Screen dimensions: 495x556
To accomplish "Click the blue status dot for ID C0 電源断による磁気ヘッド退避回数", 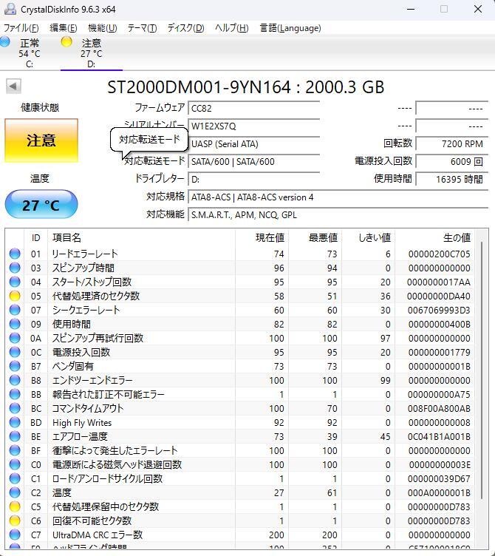I will 15,464.
